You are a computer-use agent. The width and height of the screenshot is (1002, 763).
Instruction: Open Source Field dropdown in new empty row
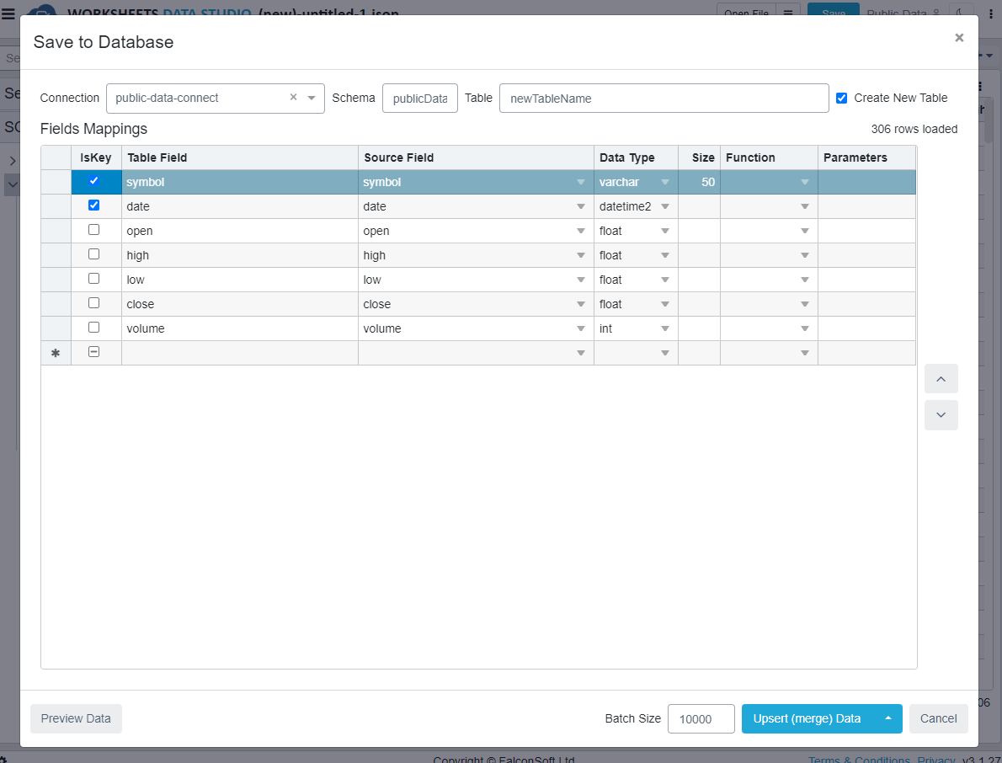(581, 353)
